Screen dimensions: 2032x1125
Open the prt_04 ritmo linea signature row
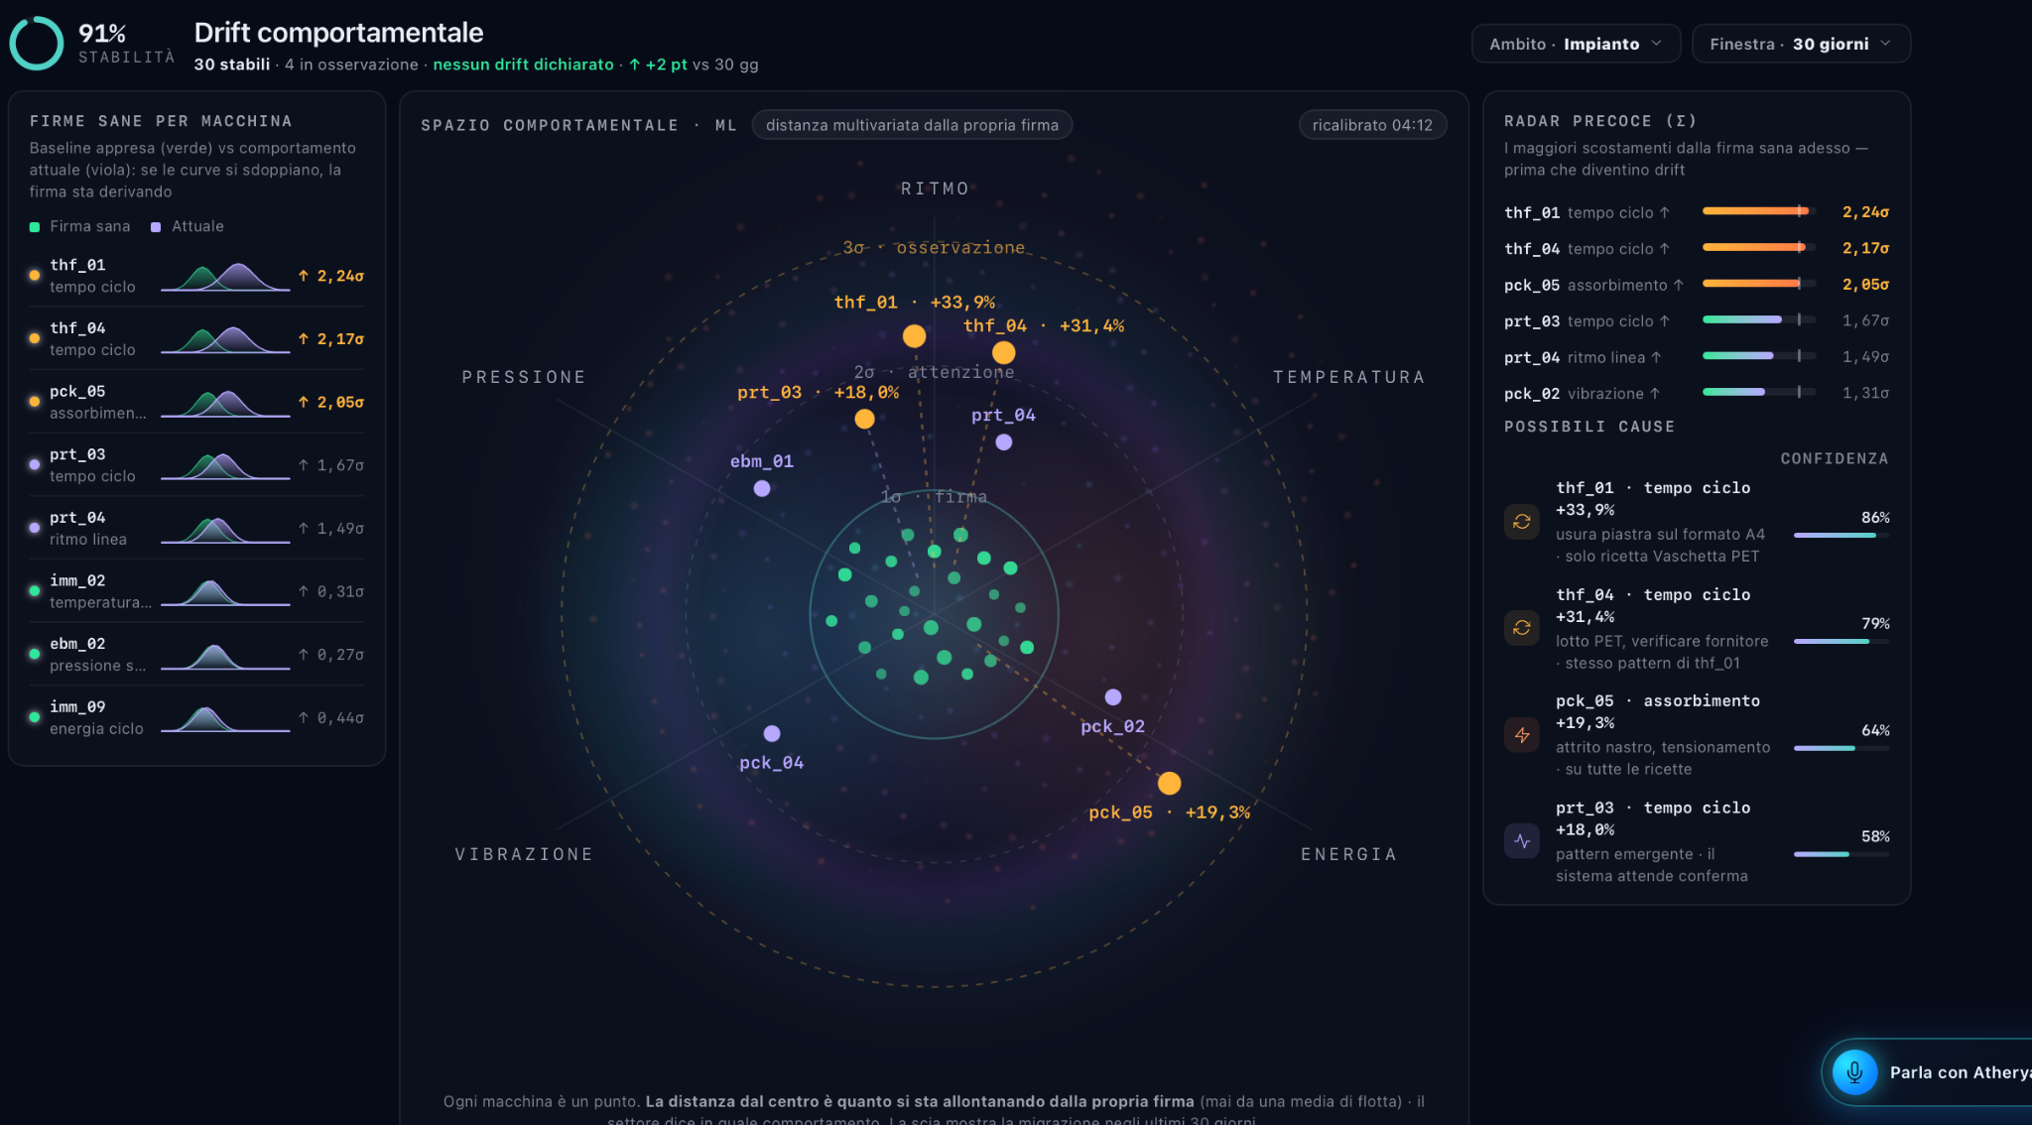pos(196,529)
